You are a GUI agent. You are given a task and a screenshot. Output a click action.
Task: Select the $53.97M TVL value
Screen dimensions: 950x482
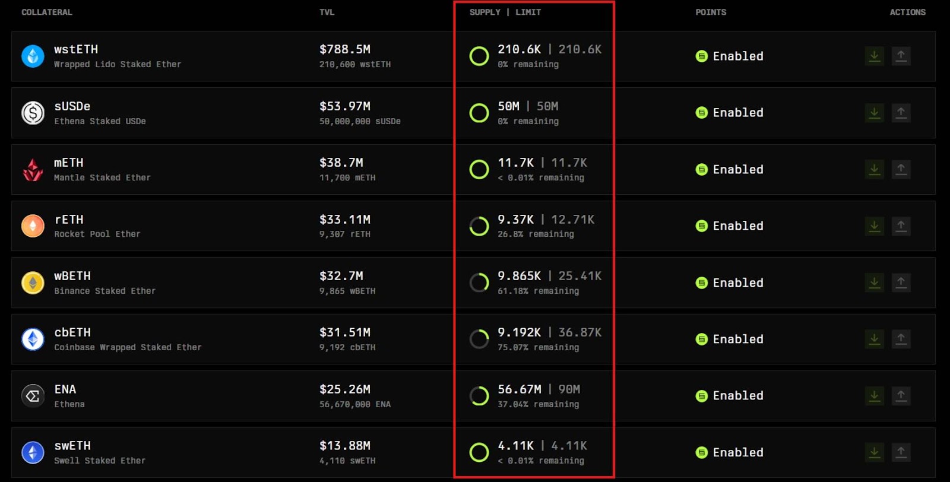(345, 106)
